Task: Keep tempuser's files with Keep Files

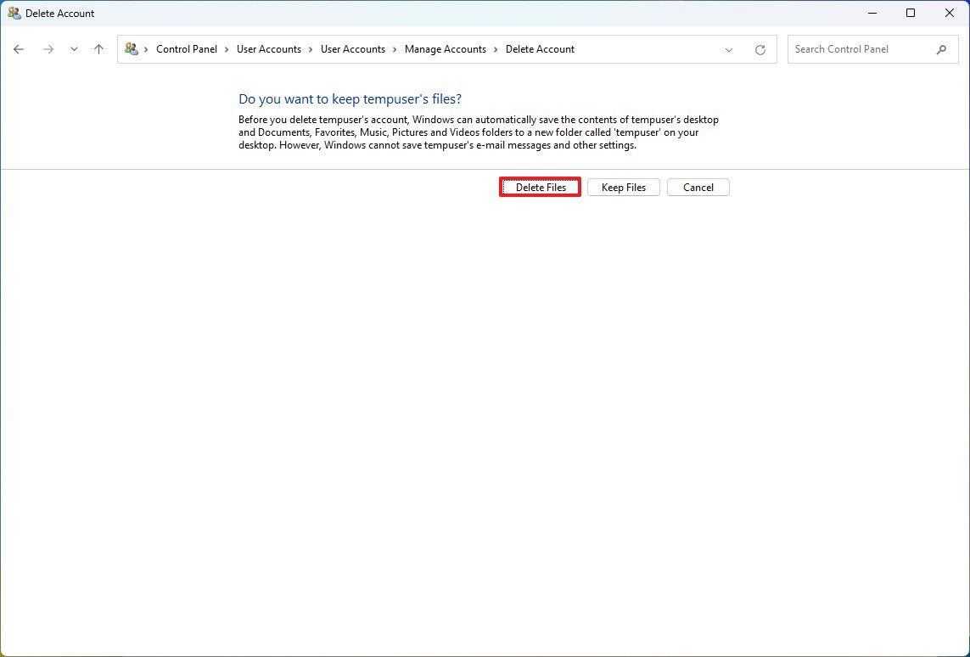Action: click(623, 187)
